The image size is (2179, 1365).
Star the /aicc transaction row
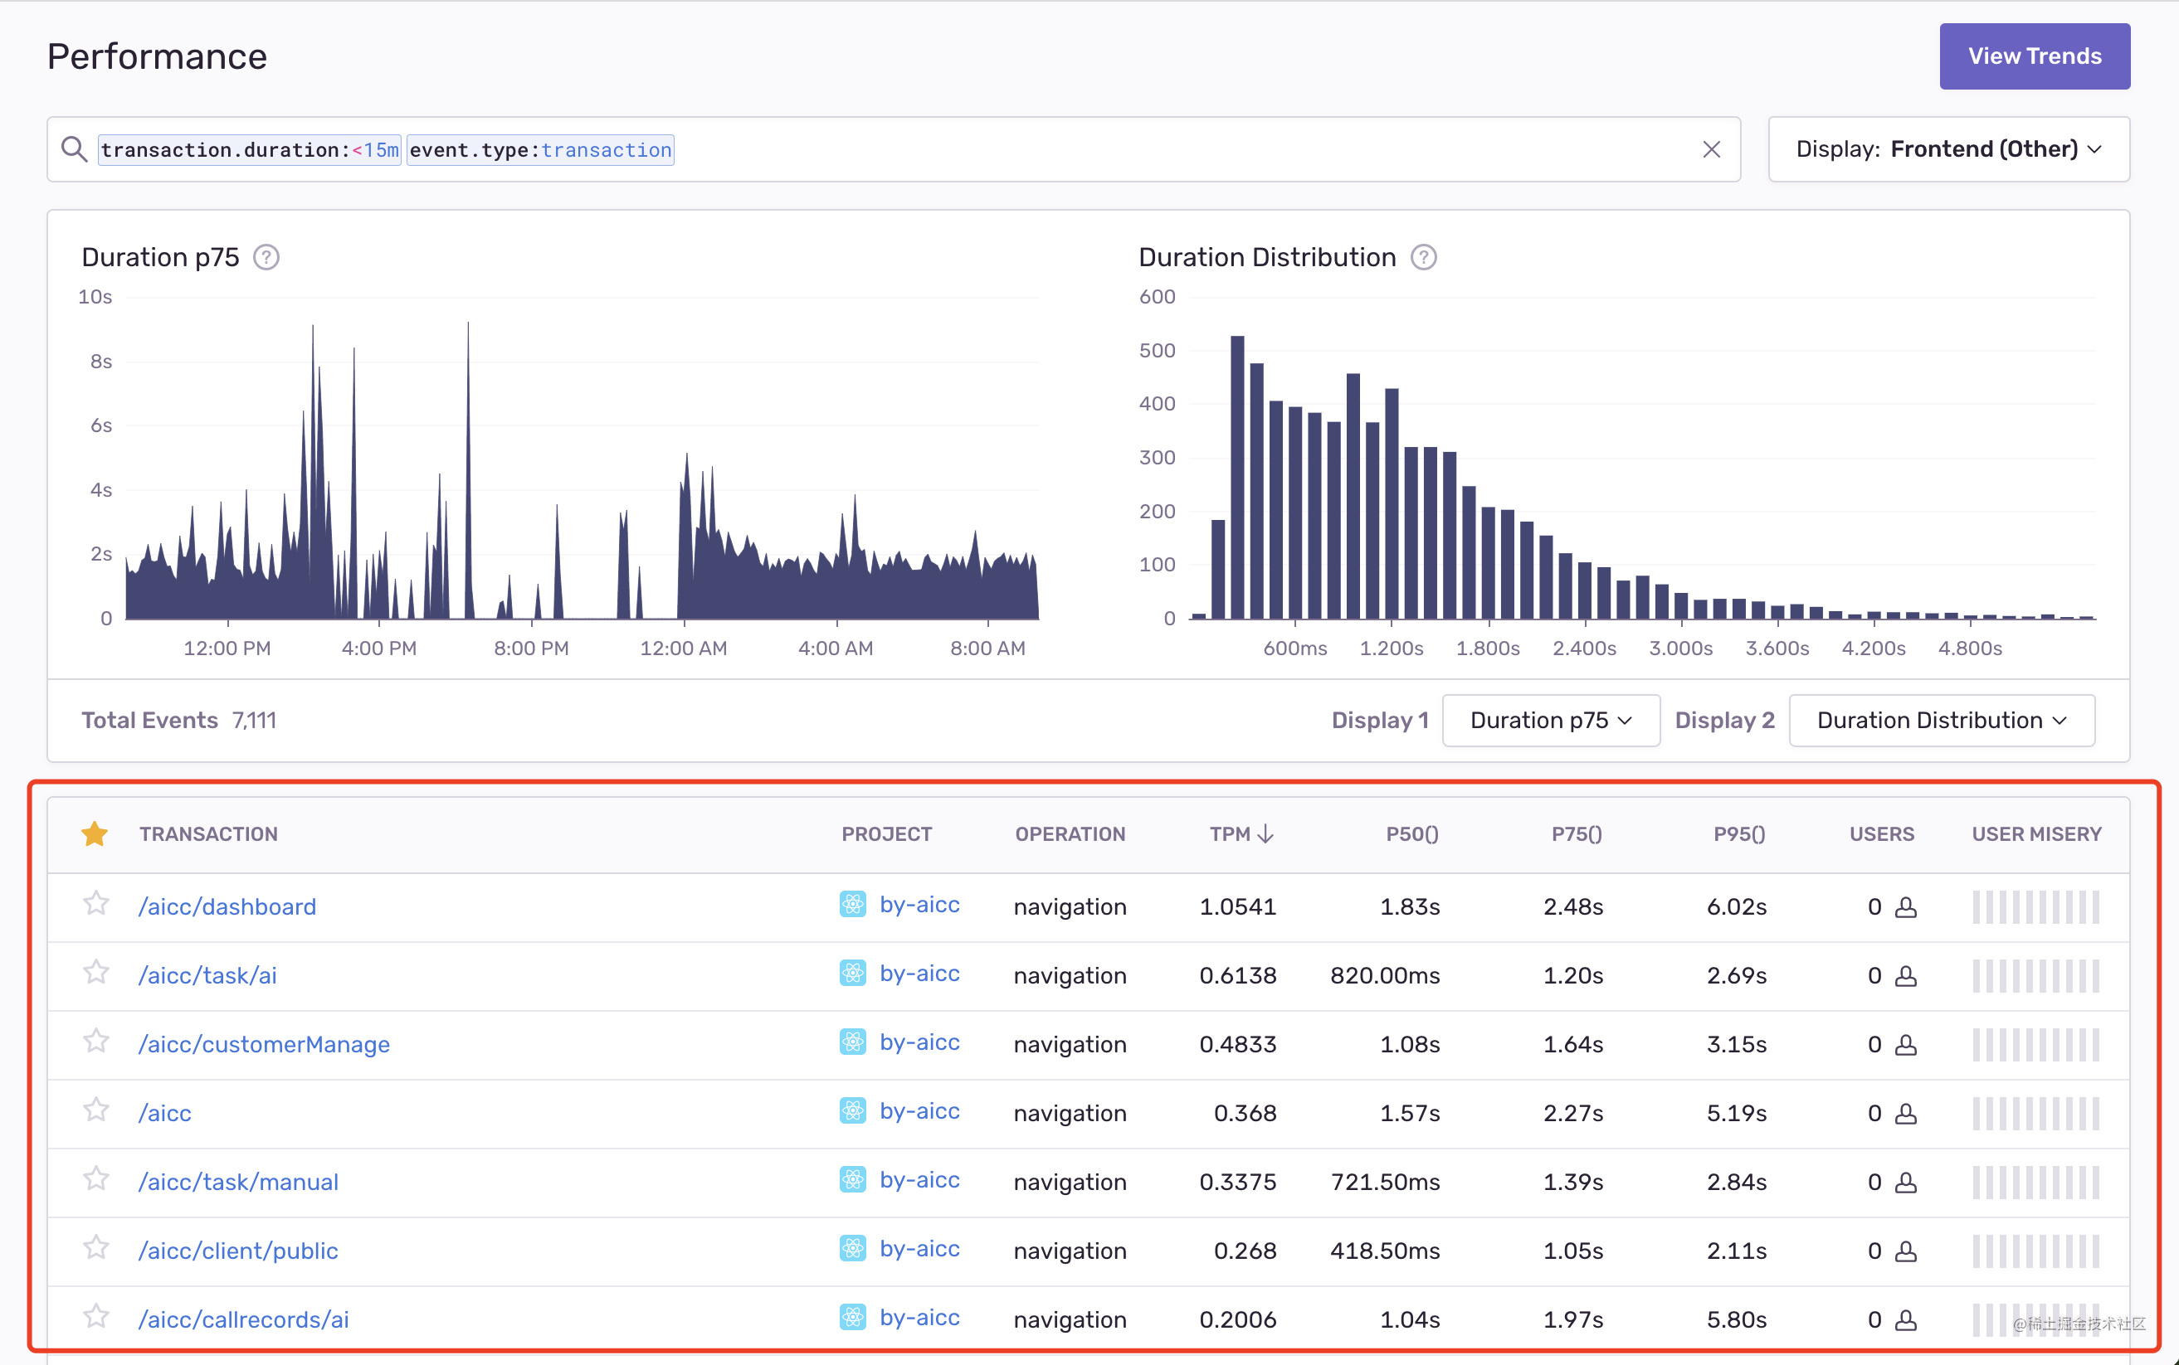95,1110
